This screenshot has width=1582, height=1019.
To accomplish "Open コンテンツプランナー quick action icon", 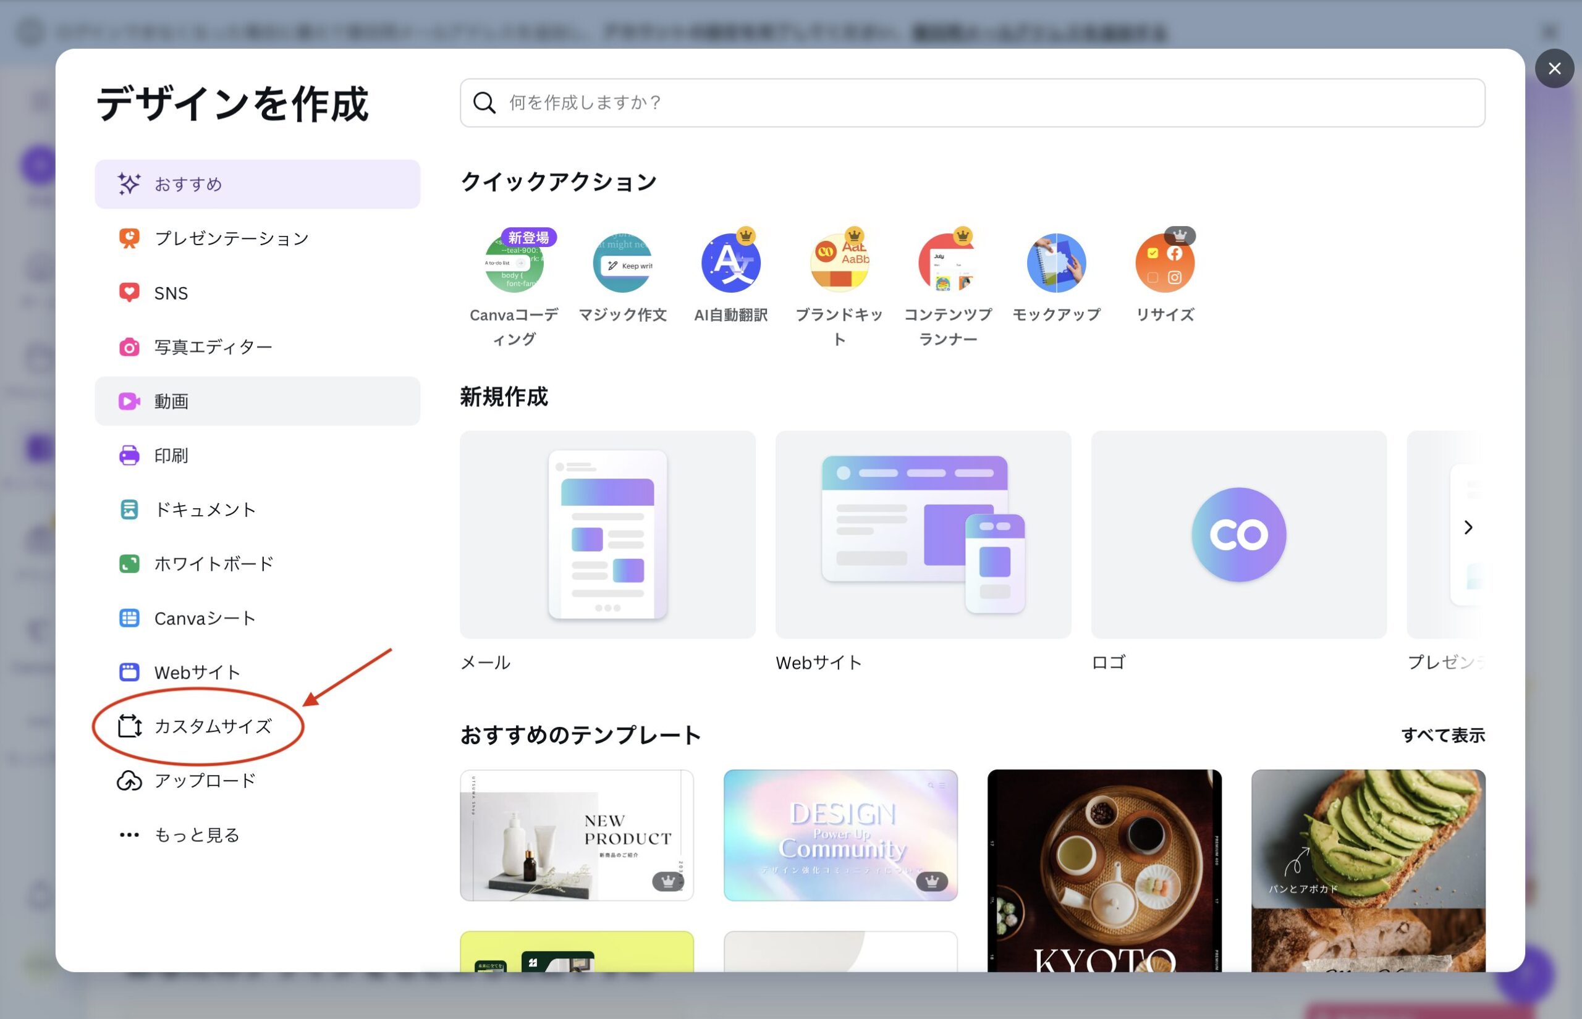I will [948, 263].
